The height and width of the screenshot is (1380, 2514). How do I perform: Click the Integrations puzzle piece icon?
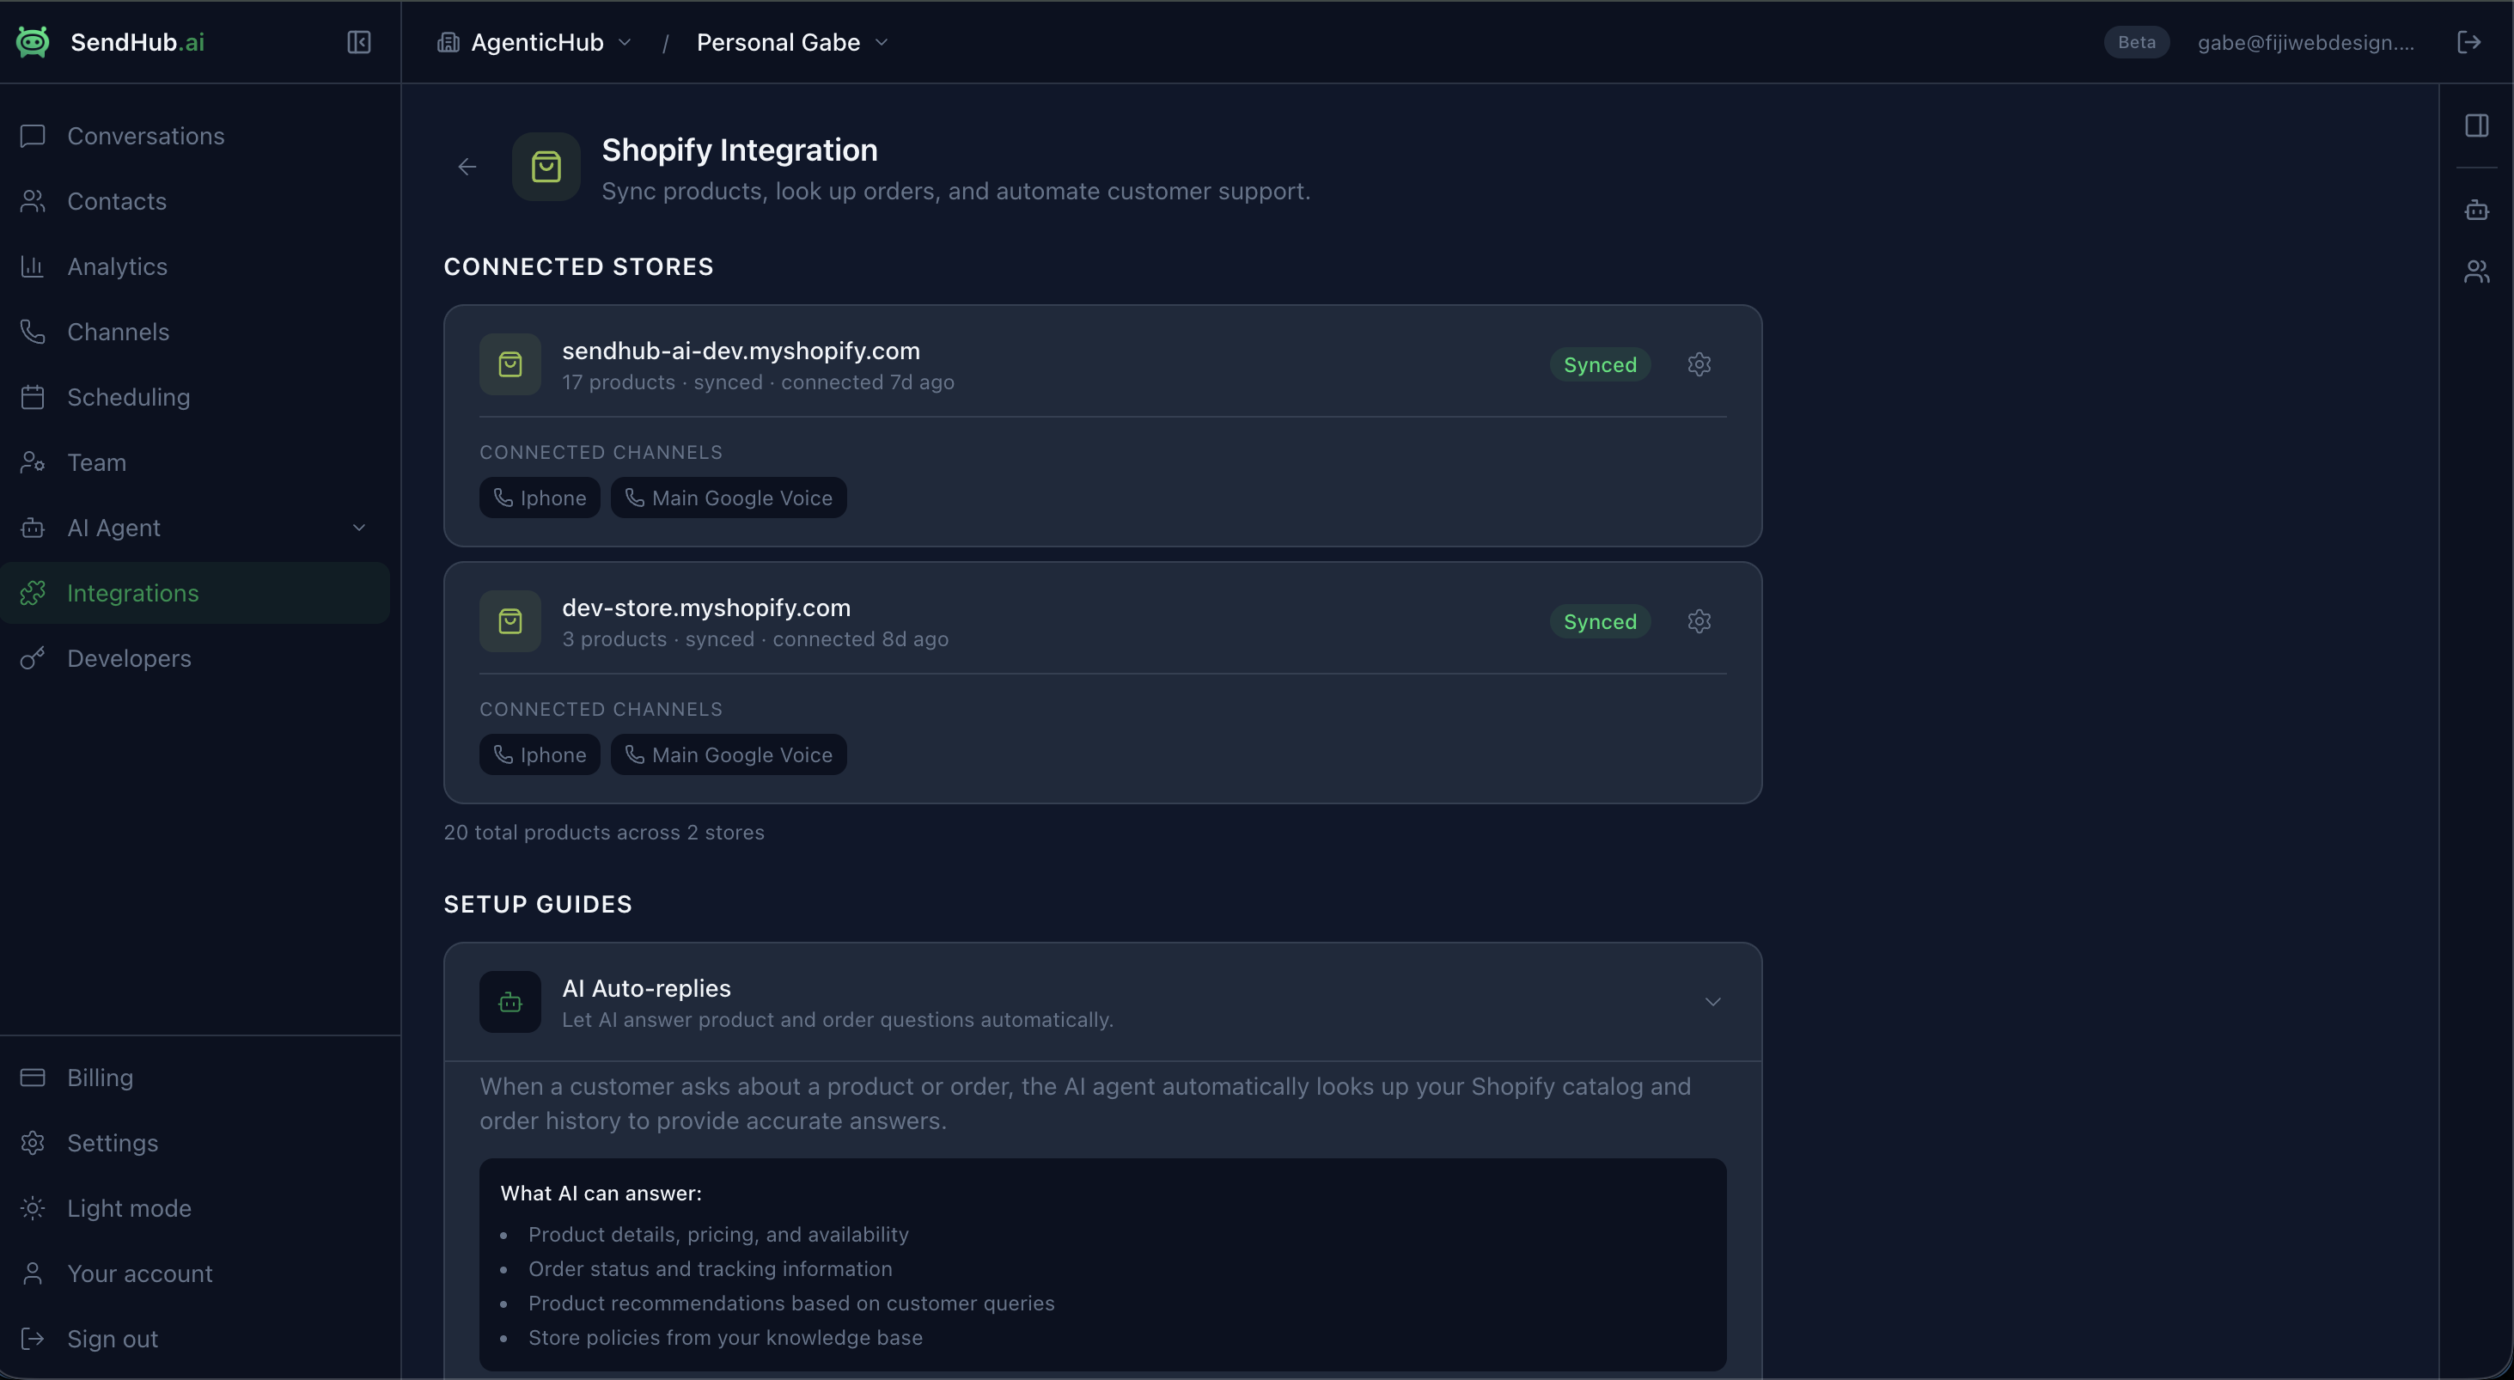[x=32, y=594]
